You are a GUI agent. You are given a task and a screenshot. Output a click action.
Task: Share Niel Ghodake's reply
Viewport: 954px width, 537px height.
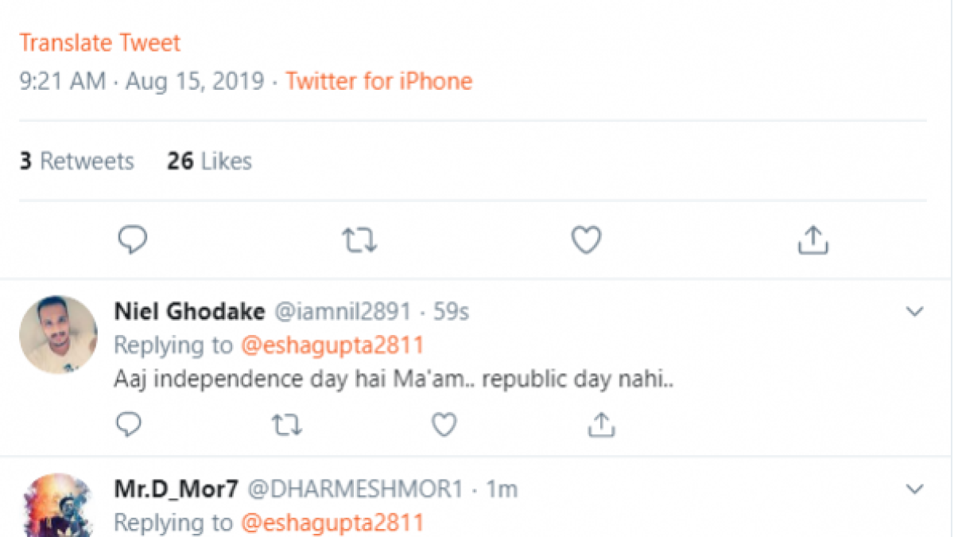(x=602, y=425)
